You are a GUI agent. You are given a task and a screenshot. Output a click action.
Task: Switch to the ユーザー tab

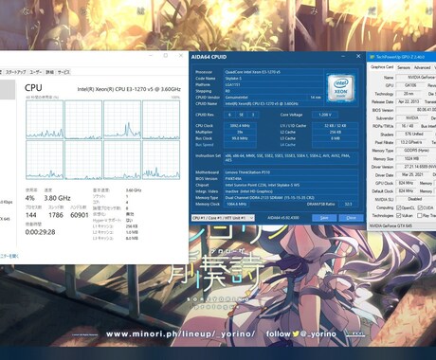(36, 72)
